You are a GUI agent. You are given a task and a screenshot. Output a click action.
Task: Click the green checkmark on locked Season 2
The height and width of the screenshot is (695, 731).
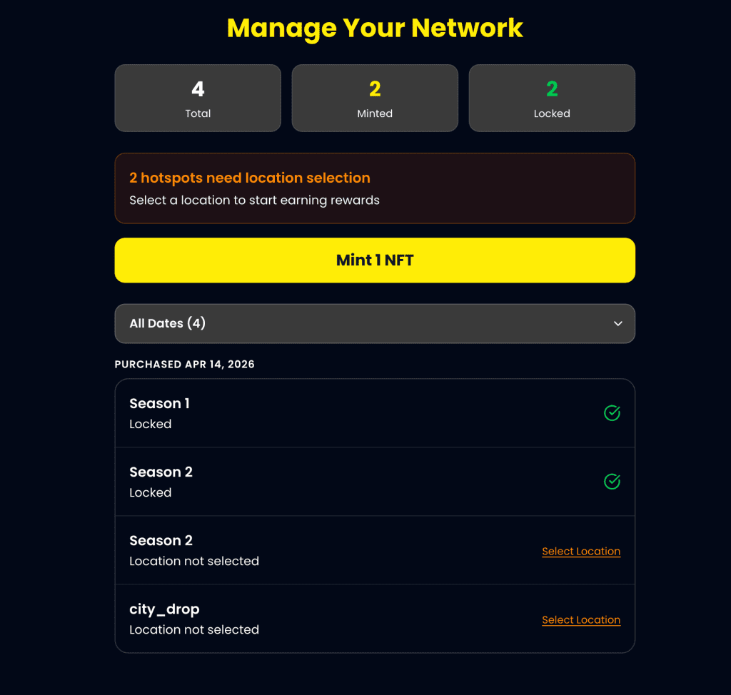click(x=612, y=482)
